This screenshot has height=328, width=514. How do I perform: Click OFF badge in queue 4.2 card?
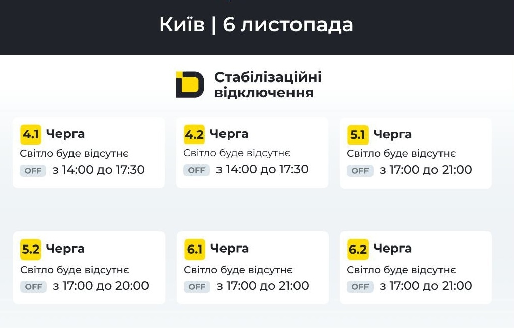[x=196, y=170]
